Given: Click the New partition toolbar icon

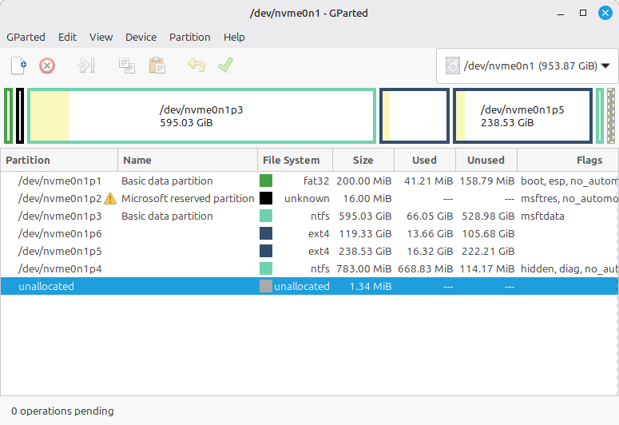Looking at the screenshot, I should 18,66.
